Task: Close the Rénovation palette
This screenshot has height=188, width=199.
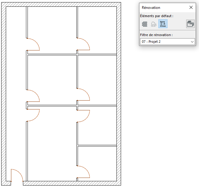Action: [191, 7]
